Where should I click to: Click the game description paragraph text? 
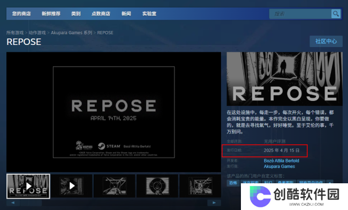click(x=280, y=122)
